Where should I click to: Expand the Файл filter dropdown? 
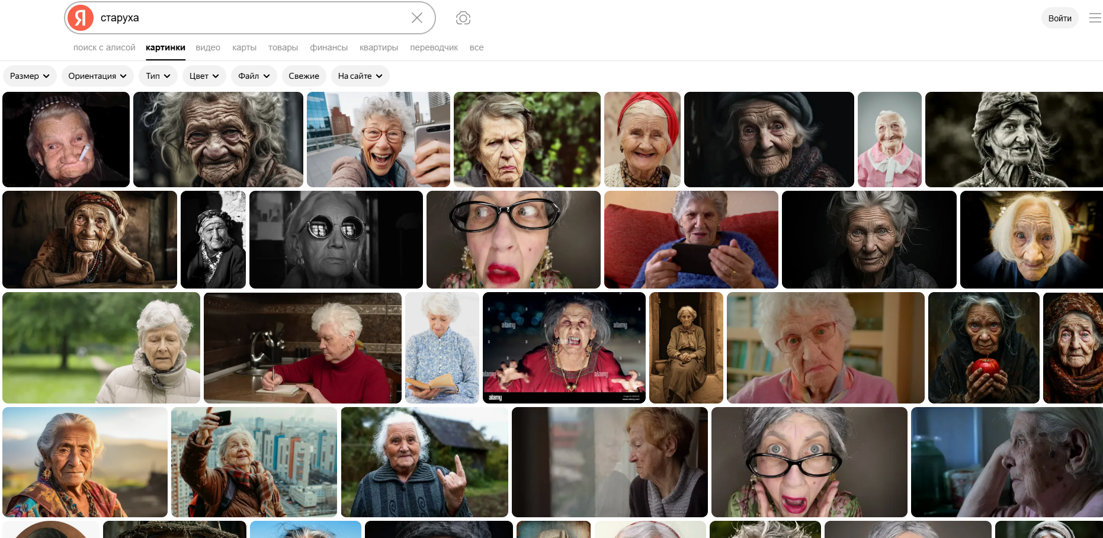254,76
